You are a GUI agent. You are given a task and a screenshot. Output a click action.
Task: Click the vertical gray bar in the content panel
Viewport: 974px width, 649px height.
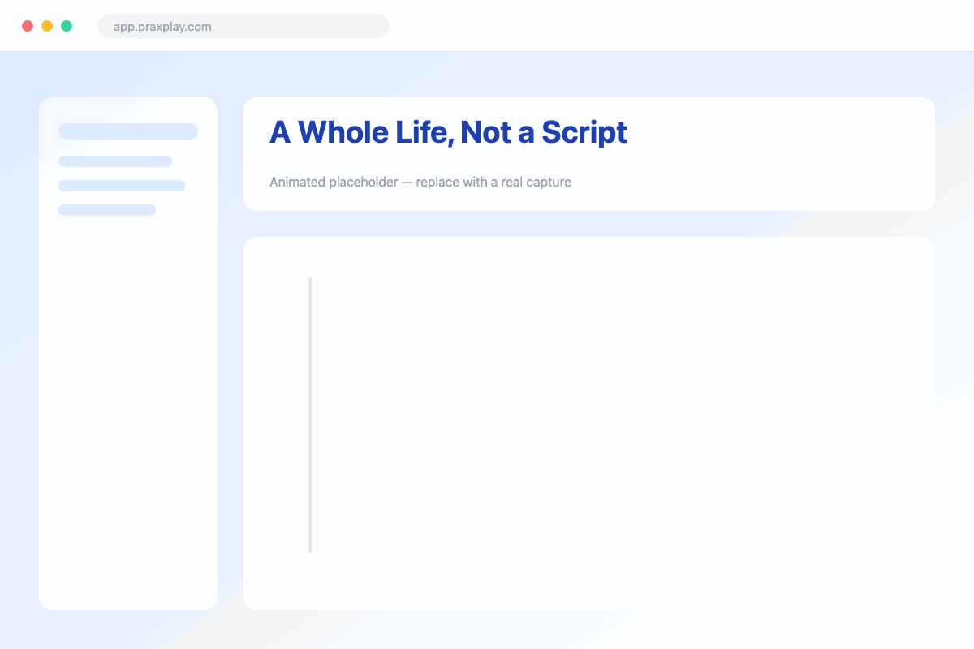tap(311, 415)
